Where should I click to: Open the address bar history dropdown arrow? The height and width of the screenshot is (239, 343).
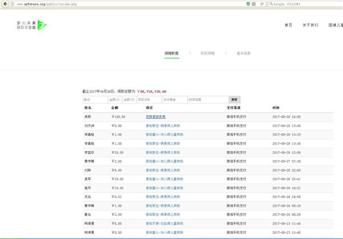(x=254, y=4)
